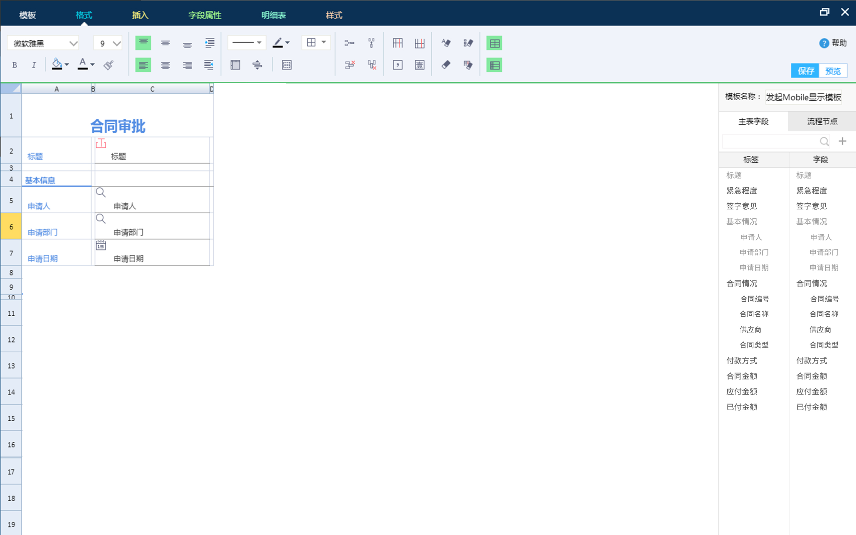
Task: Click the 保存 button
Action: (805, 71)
